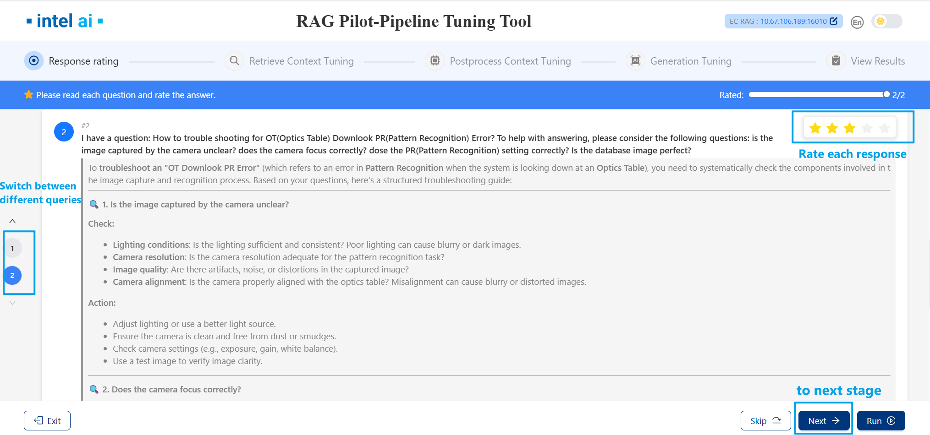Image resolution: width=930 pixels, height=435 pixels.
Task: Click the Skip button
Action: (765, 421)
